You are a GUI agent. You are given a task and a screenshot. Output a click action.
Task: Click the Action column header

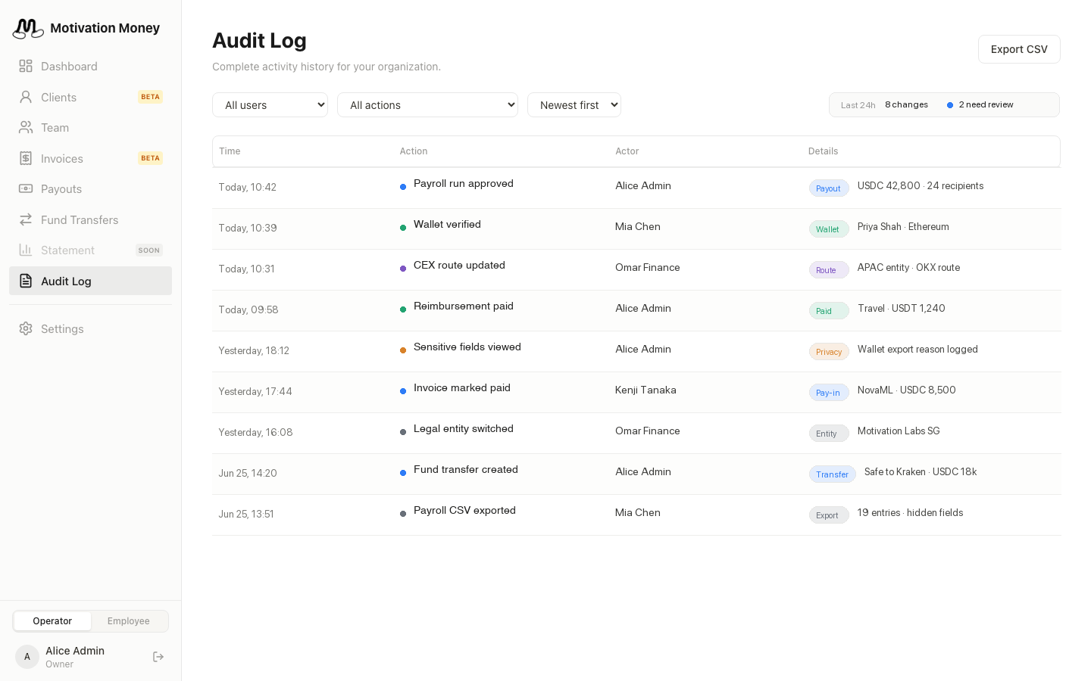pyautogui.click(x=414, y=151)
